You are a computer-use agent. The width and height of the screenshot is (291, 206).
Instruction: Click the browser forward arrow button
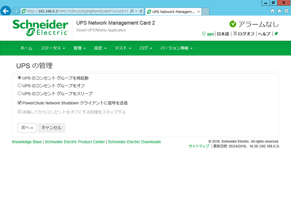(16, 11)
